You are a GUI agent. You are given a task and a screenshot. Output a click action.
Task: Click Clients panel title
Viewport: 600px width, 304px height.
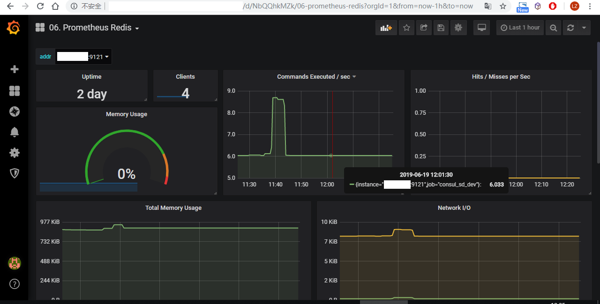pos(185,76)
